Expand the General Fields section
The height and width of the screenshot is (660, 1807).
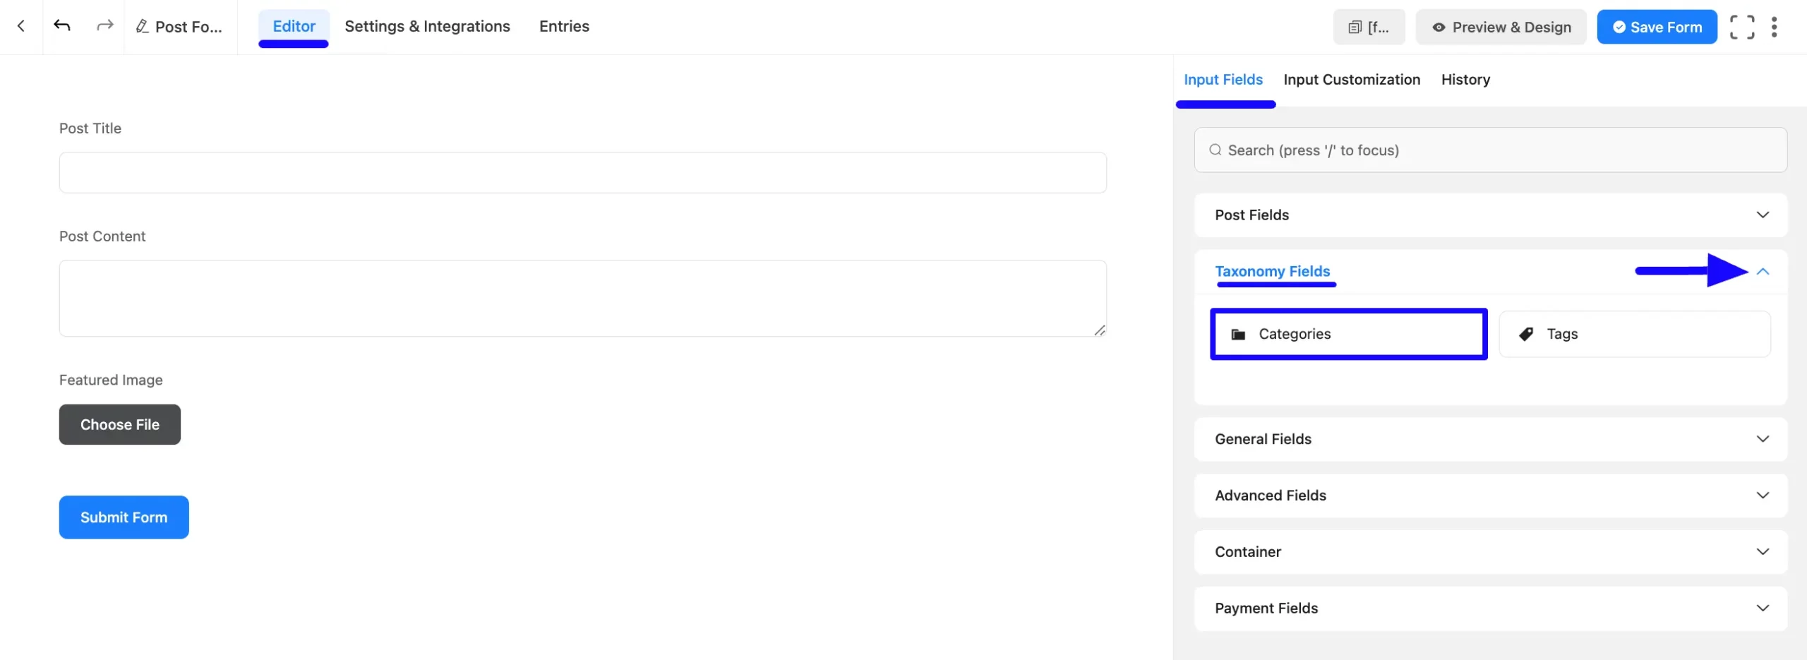1490,439
